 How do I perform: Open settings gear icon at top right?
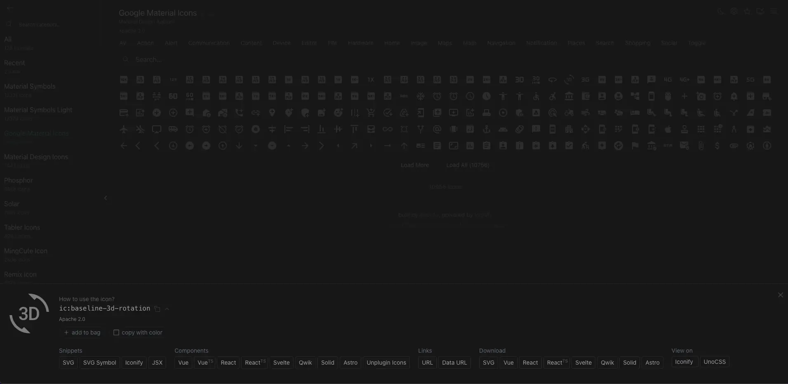coord(734,12)
